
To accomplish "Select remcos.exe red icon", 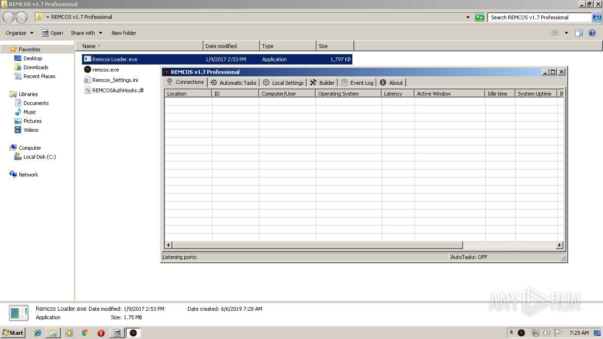I will click(x=87, y=69).
